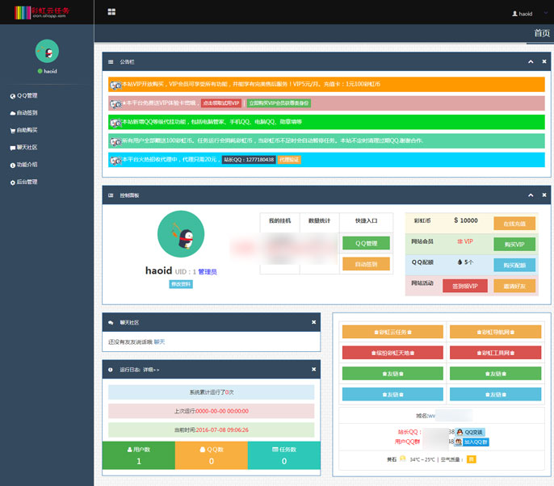
Task: Select 自动签到 cloud icon in sidebar
Action: 13,113
